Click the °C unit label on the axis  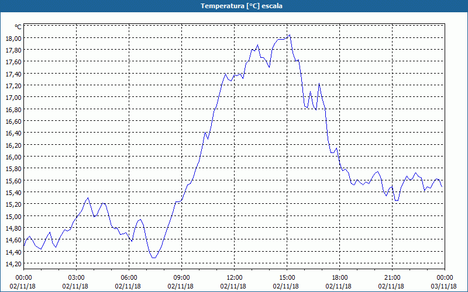pos(18,27)
